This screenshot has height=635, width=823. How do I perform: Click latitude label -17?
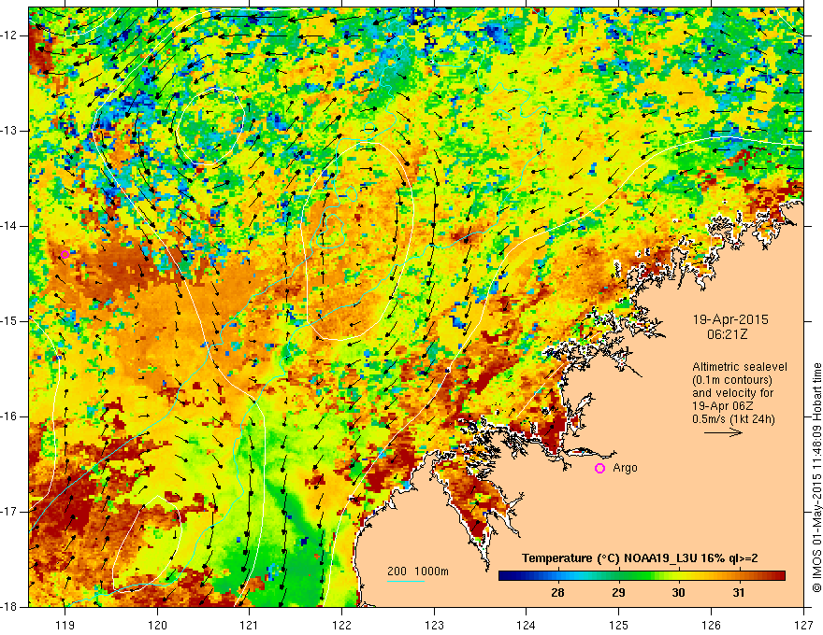[10, 512]
